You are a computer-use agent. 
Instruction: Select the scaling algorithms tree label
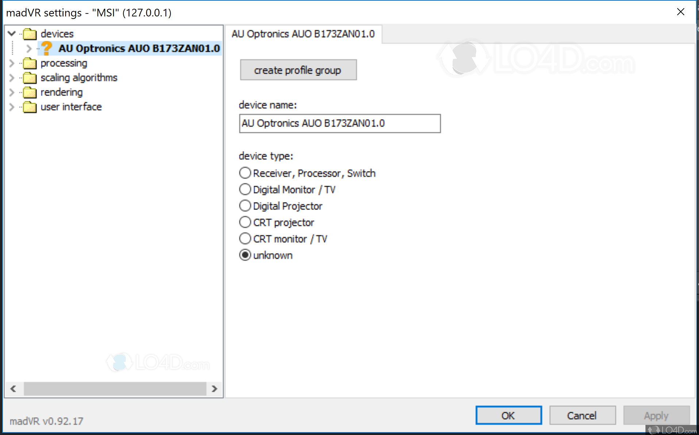(79, 78)
